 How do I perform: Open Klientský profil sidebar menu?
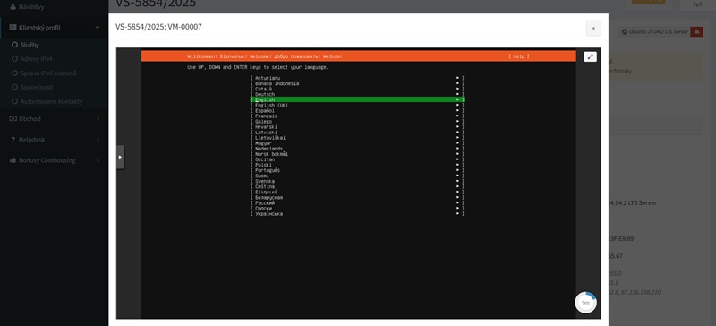click(x=55, y=28)
